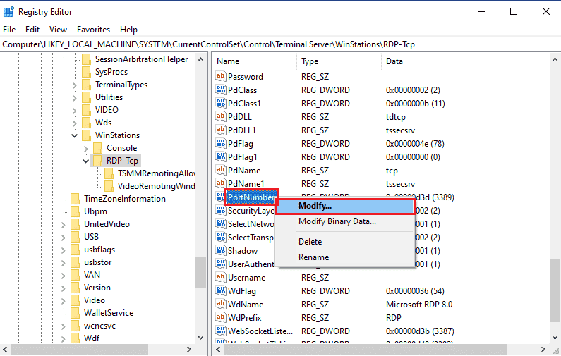Expand the TerminalTypes tree node
This screenshot has height=356, width=561.
(74, 85)
